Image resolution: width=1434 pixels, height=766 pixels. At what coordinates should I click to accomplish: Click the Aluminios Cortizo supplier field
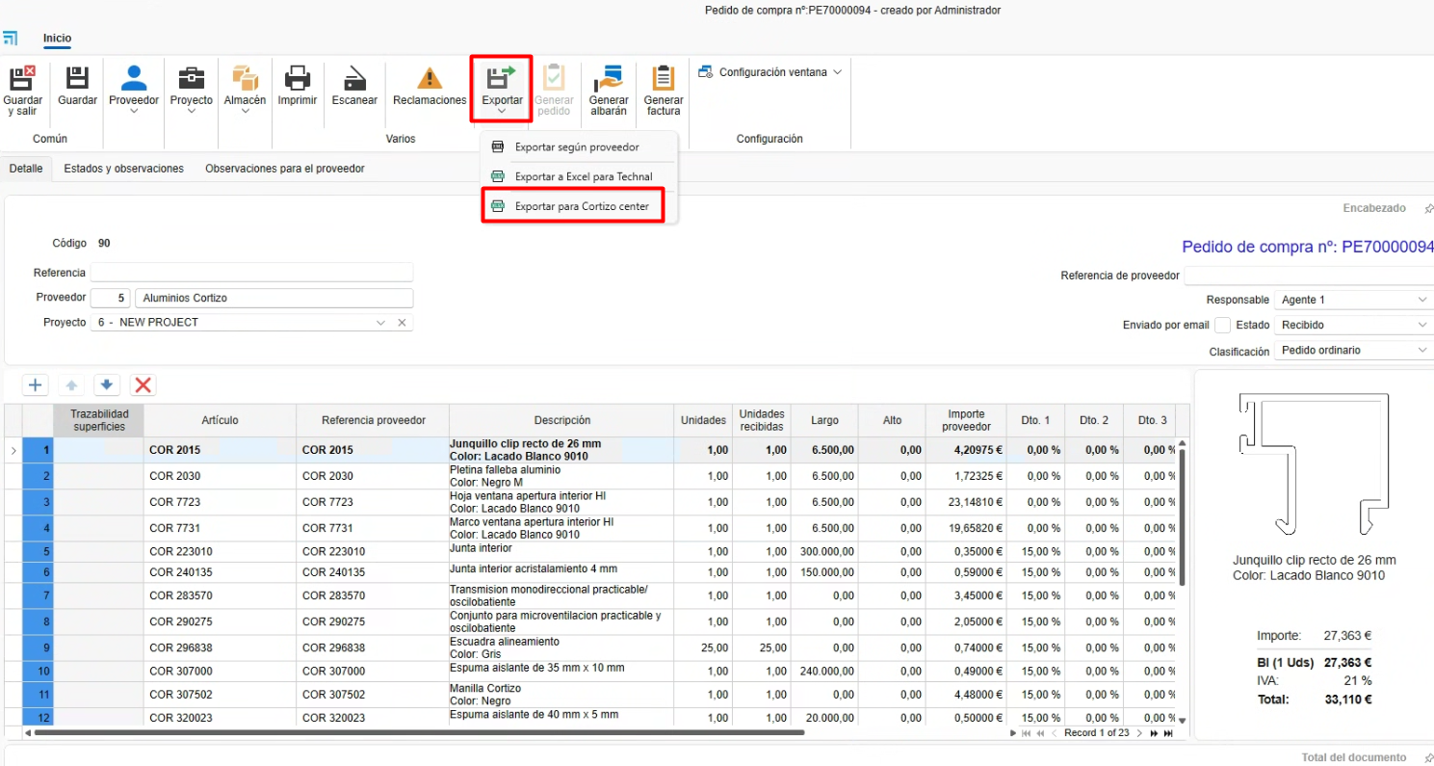point(274,298)
